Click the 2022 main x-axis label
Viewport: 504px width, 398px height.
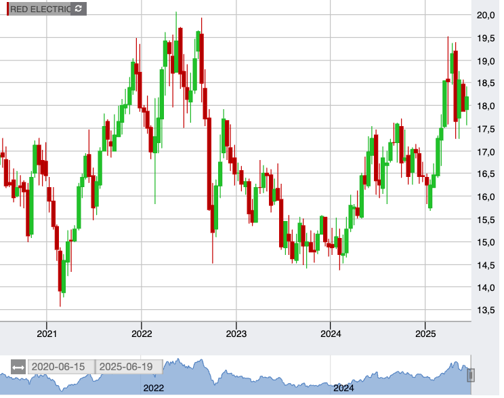[x=142, y=334]
